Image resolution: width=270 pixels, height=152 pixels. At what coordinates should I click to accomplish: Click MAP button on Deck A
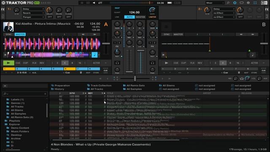pyautogui.click(x=88, y=73)
